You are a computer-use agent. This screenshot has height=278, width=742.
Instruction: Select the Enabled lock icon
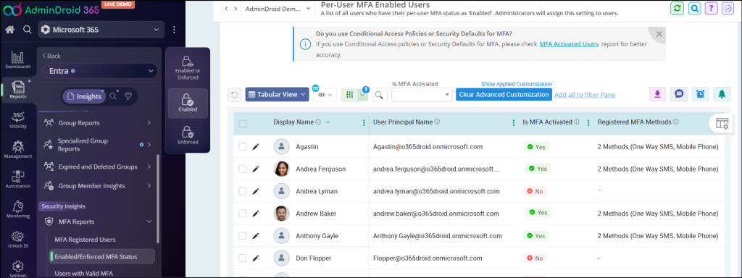click(188, 104)
